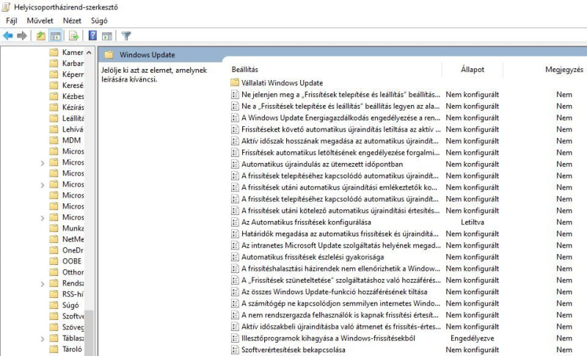Click the Tároló folder icon in tree
The image size is (587, 356).
[54, 349]
